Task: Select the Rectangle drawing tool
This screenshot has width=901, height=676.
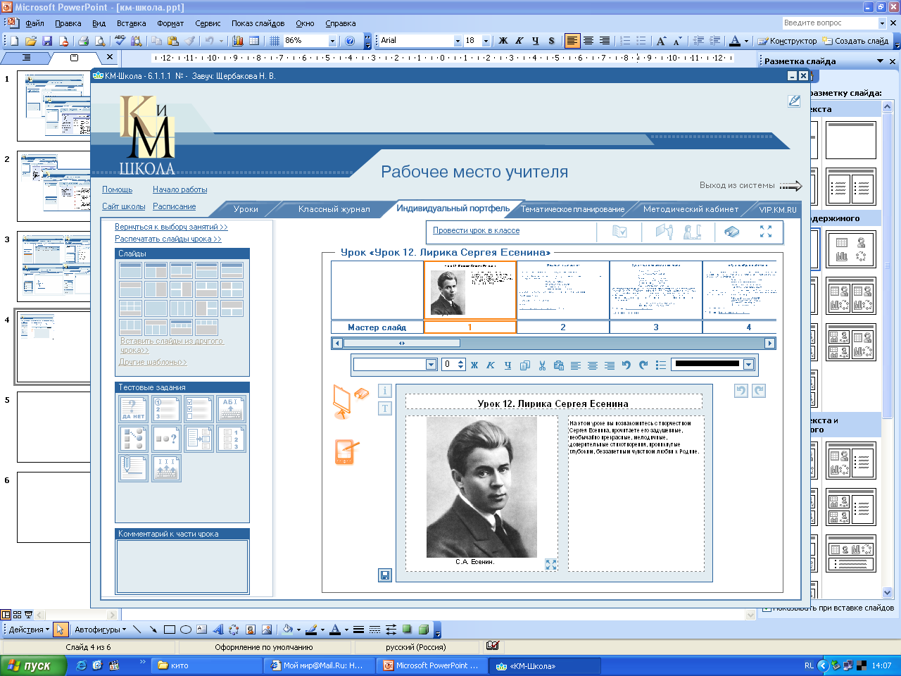Action: tap(169, 630)
